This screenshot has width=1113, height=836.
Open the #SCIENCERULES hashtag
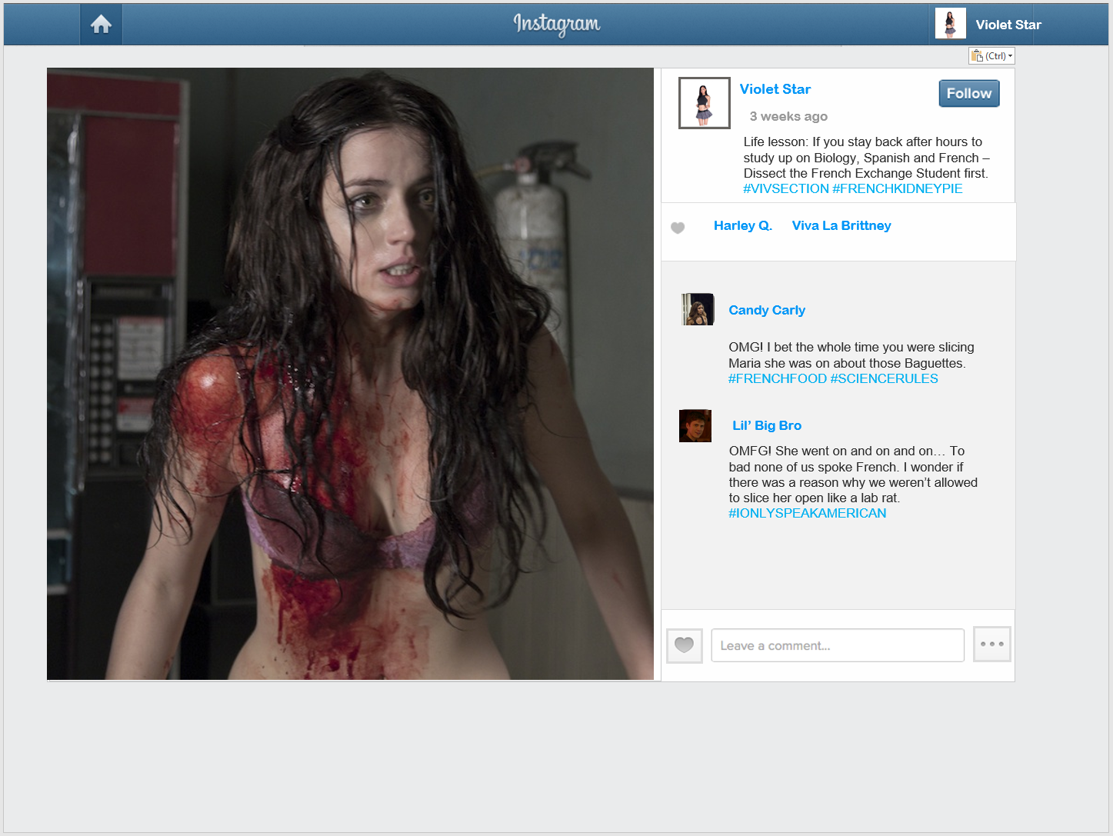pyautogui.click(x=884, y=379)
